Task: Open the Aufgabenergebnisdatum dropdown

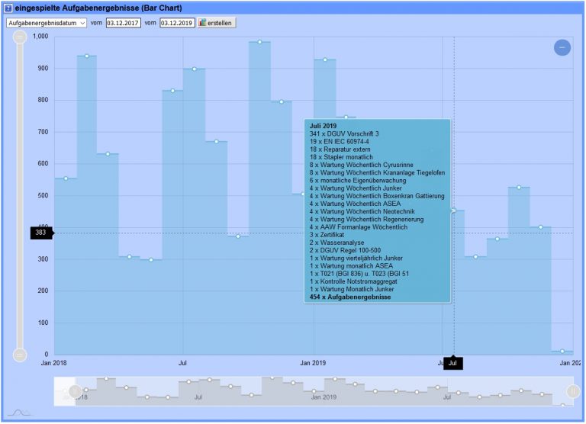Action: tap(47, 23)
